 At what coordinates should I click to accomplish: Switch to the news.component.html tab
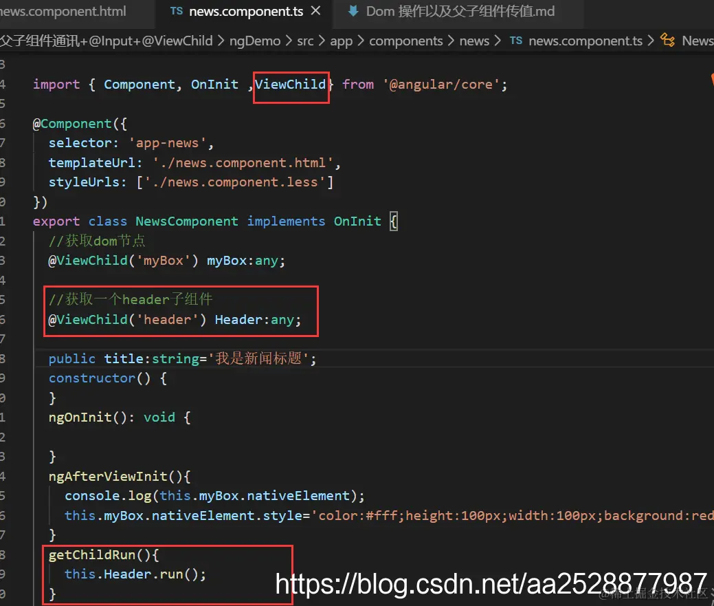click(63, 12)
